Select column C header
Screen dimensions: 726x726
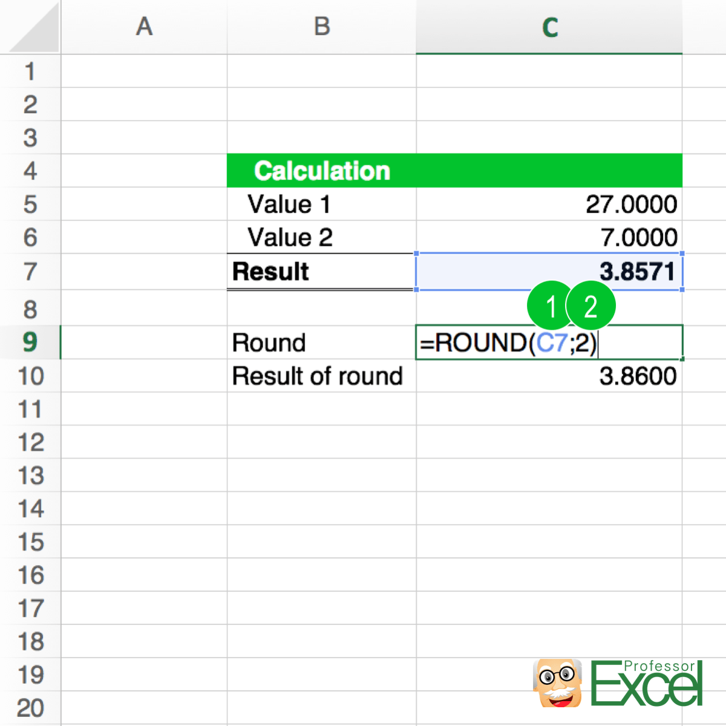tap(549, 27)
